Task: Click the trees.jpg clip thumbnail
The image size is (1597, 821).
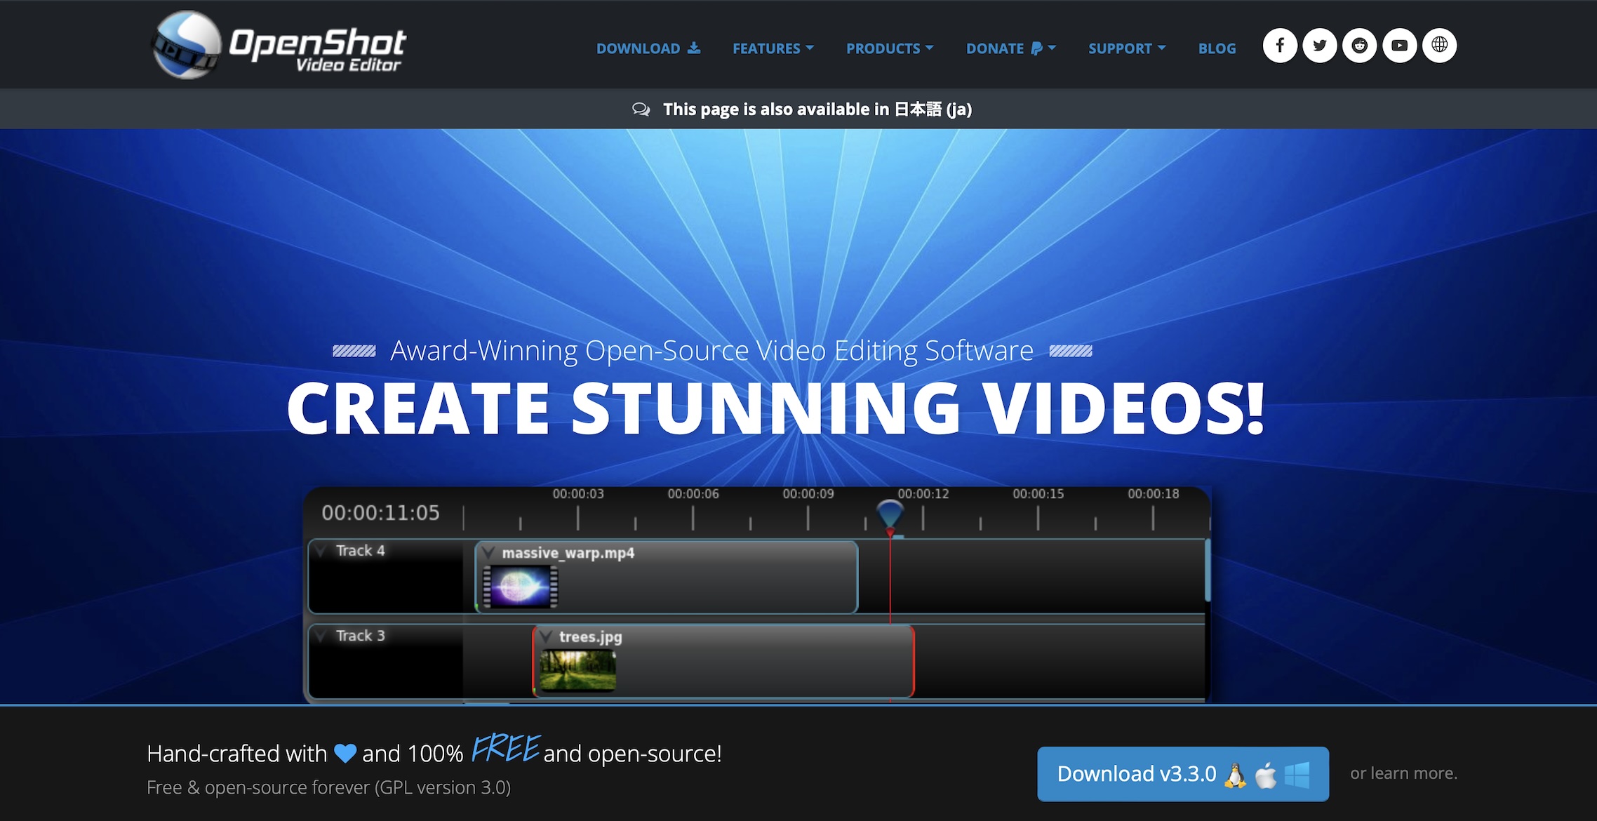Action: pyautogui.click(x=577, y=670)
